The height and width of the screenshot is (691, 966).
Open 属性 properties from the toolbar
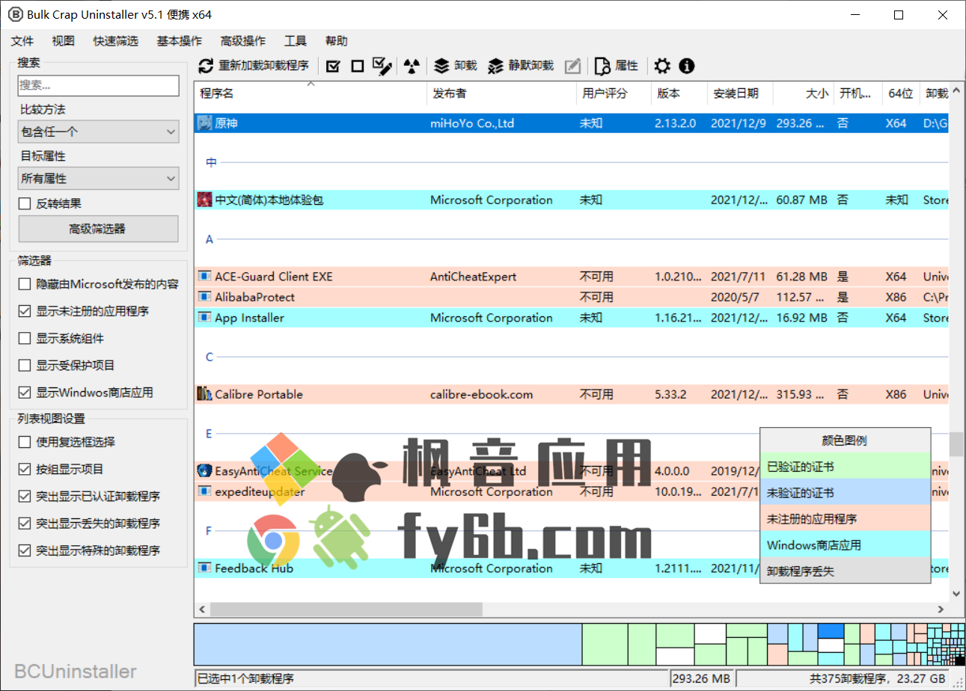[x=617, y=67]
